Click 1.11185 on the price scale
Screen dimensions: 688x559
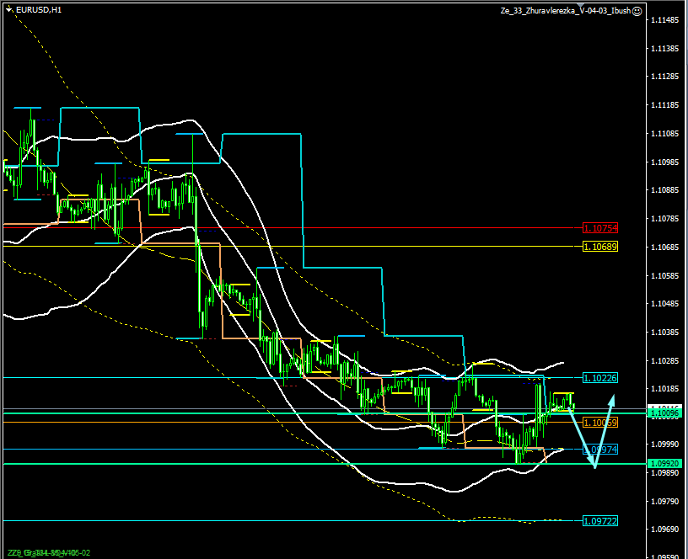[664, 105]
